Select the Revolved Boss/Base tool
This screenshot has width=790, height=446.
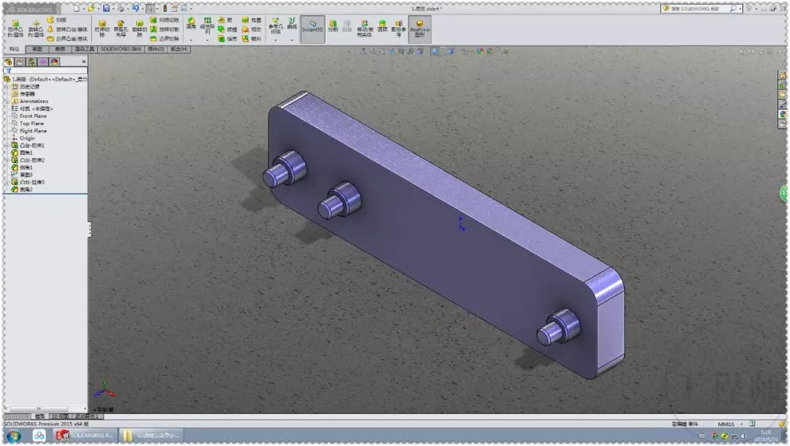coord(36,29)
